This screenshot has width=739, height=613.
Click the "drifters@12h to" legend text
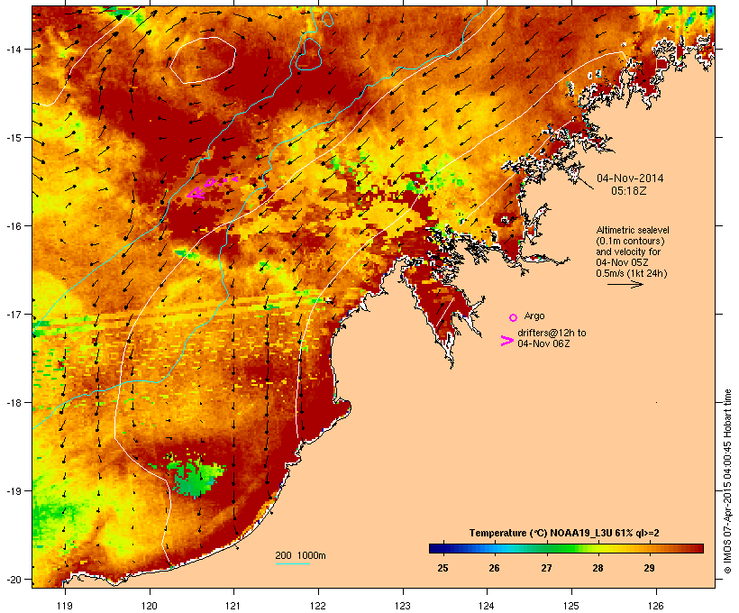pos(552,333)
